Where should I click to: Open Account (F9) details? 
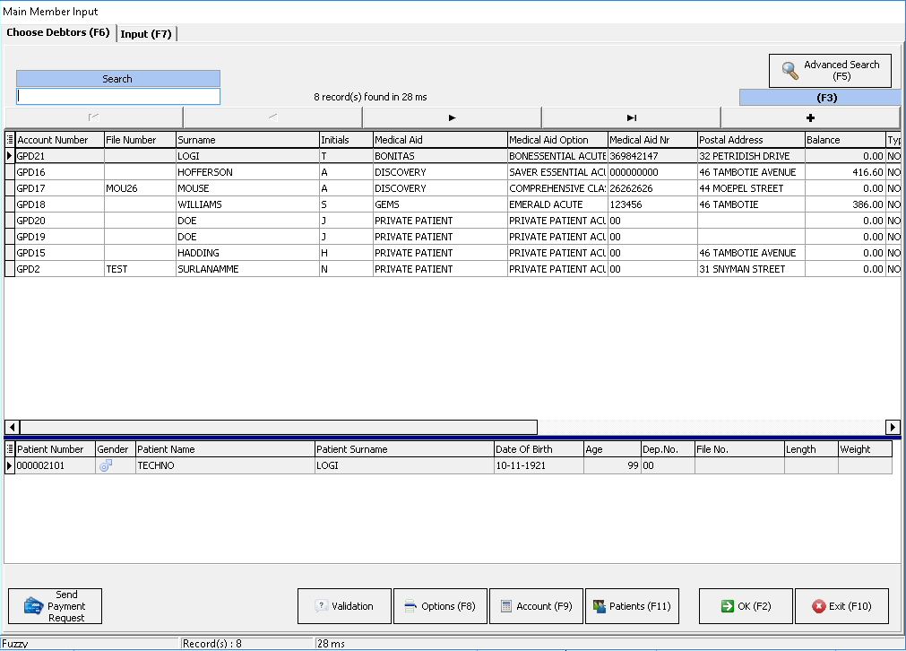(x=536, y=606)
